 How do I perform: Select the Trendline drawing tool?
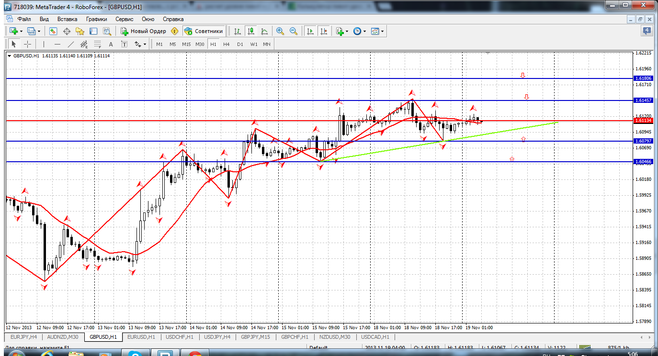(x=71, y=44)
